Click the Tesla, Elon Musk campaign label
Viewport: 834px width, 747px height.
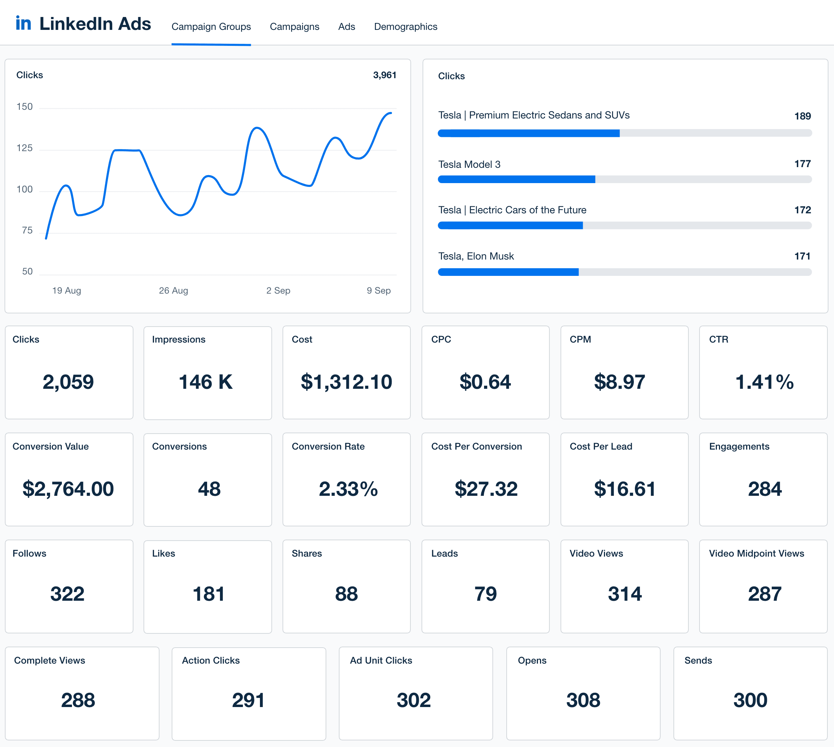click(476, 256)
